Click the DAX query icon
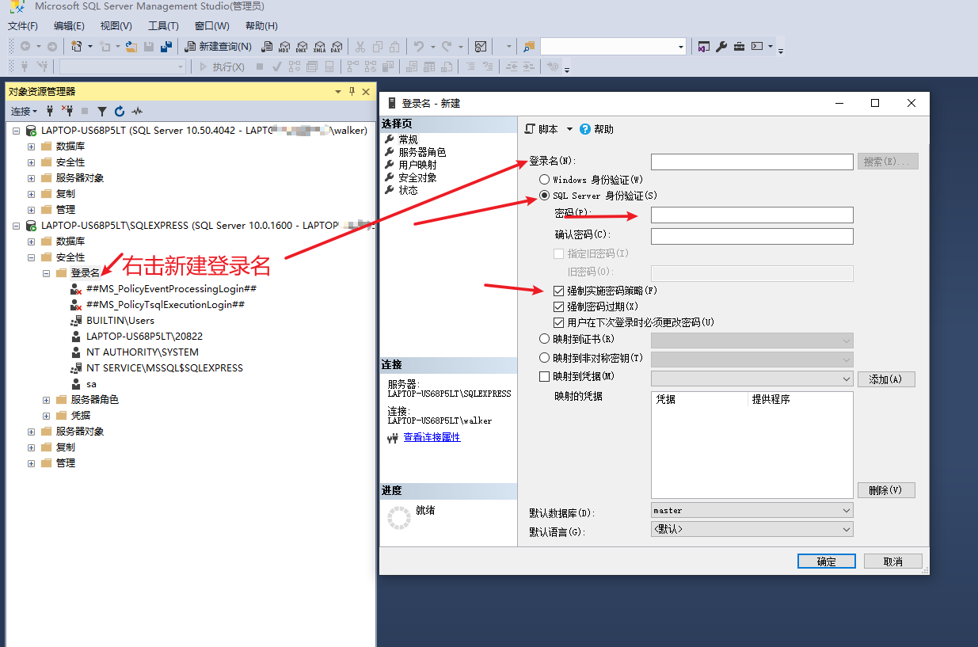978x647 pixels. 337,47
